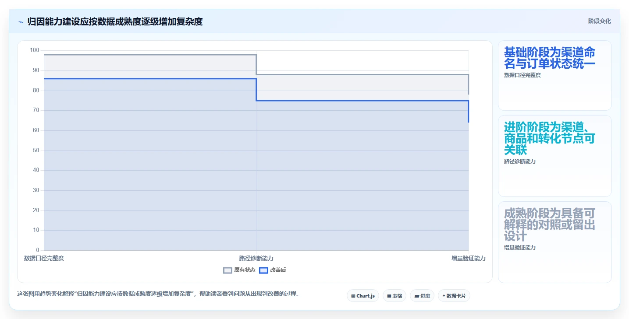Click the 路径诊断能力 caption in second card
This screenshot has height=319, width=629.
(x=520, y=161)
